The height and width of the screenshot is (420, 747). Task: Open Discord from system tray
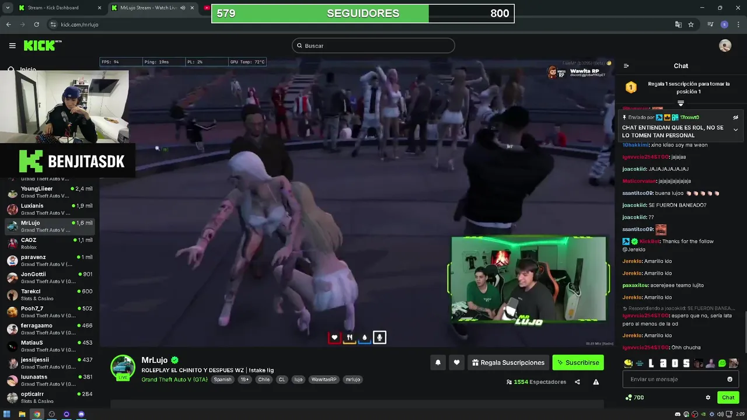click(x=678, y=414)
